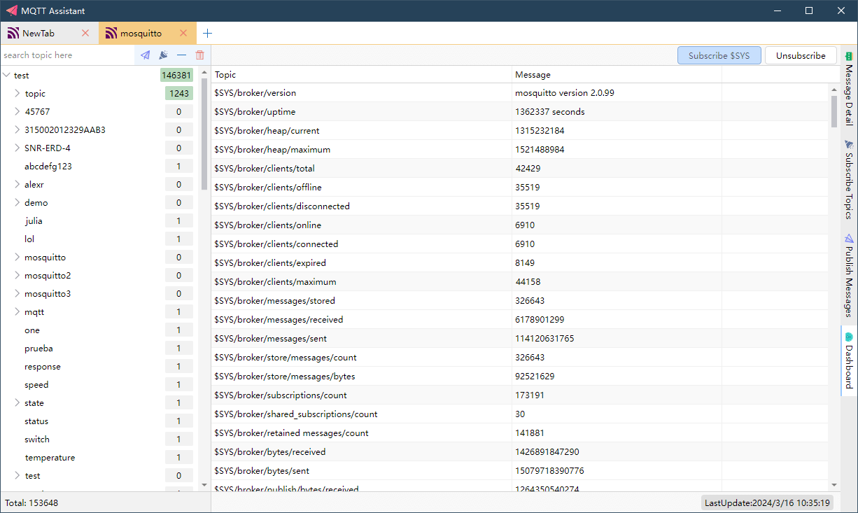Viewport: 858px width, 513px height.
Task: Open the Publish Messages side panel
Action: 849,275
